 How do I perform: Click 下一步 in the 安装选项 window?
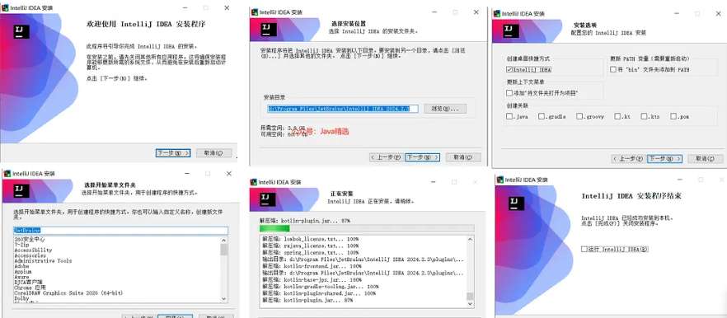[x=664, y=158]
